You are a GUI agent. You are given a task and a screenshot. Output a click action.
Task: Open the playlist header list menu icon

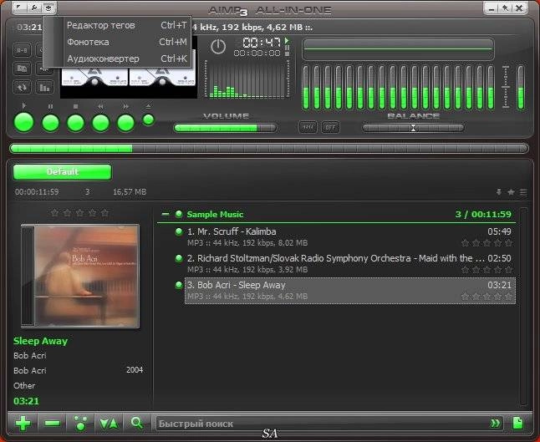pos(523,192)
